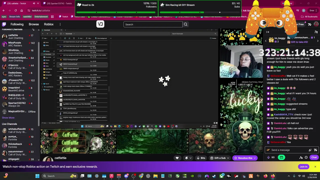Click the browser back arrow
Image resolution: width=320 pixels, height=180 pixels.
(3, 10)
